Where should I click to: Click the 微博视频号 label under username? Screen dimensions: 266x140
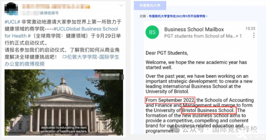click(x=49, y=13)
